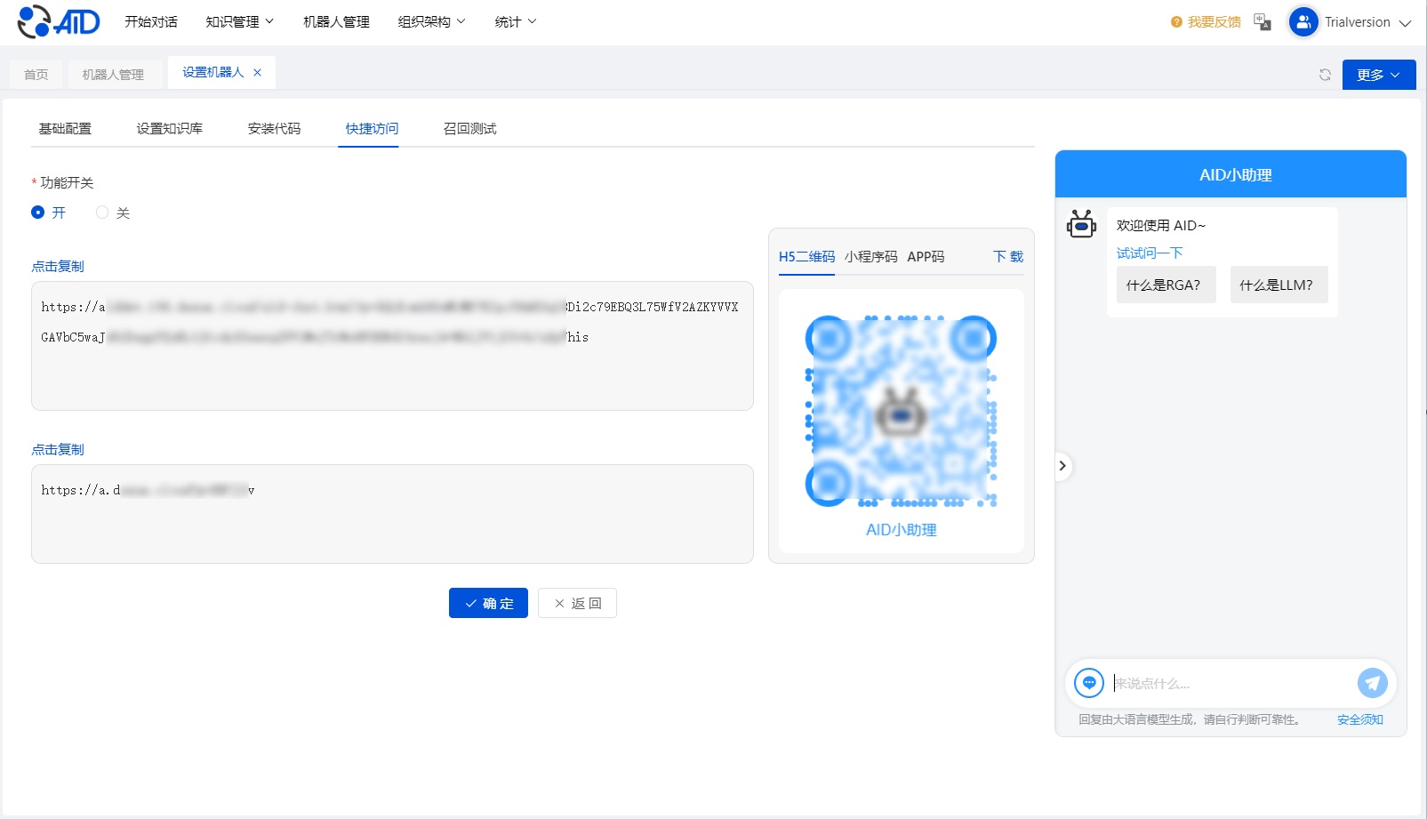Close the 设置机器人 tab

[x=258, y=73]
